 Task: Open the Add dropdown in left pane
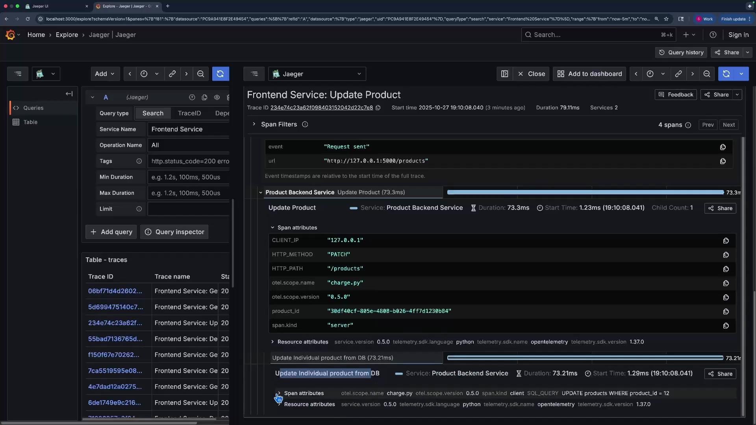(105, 74)
